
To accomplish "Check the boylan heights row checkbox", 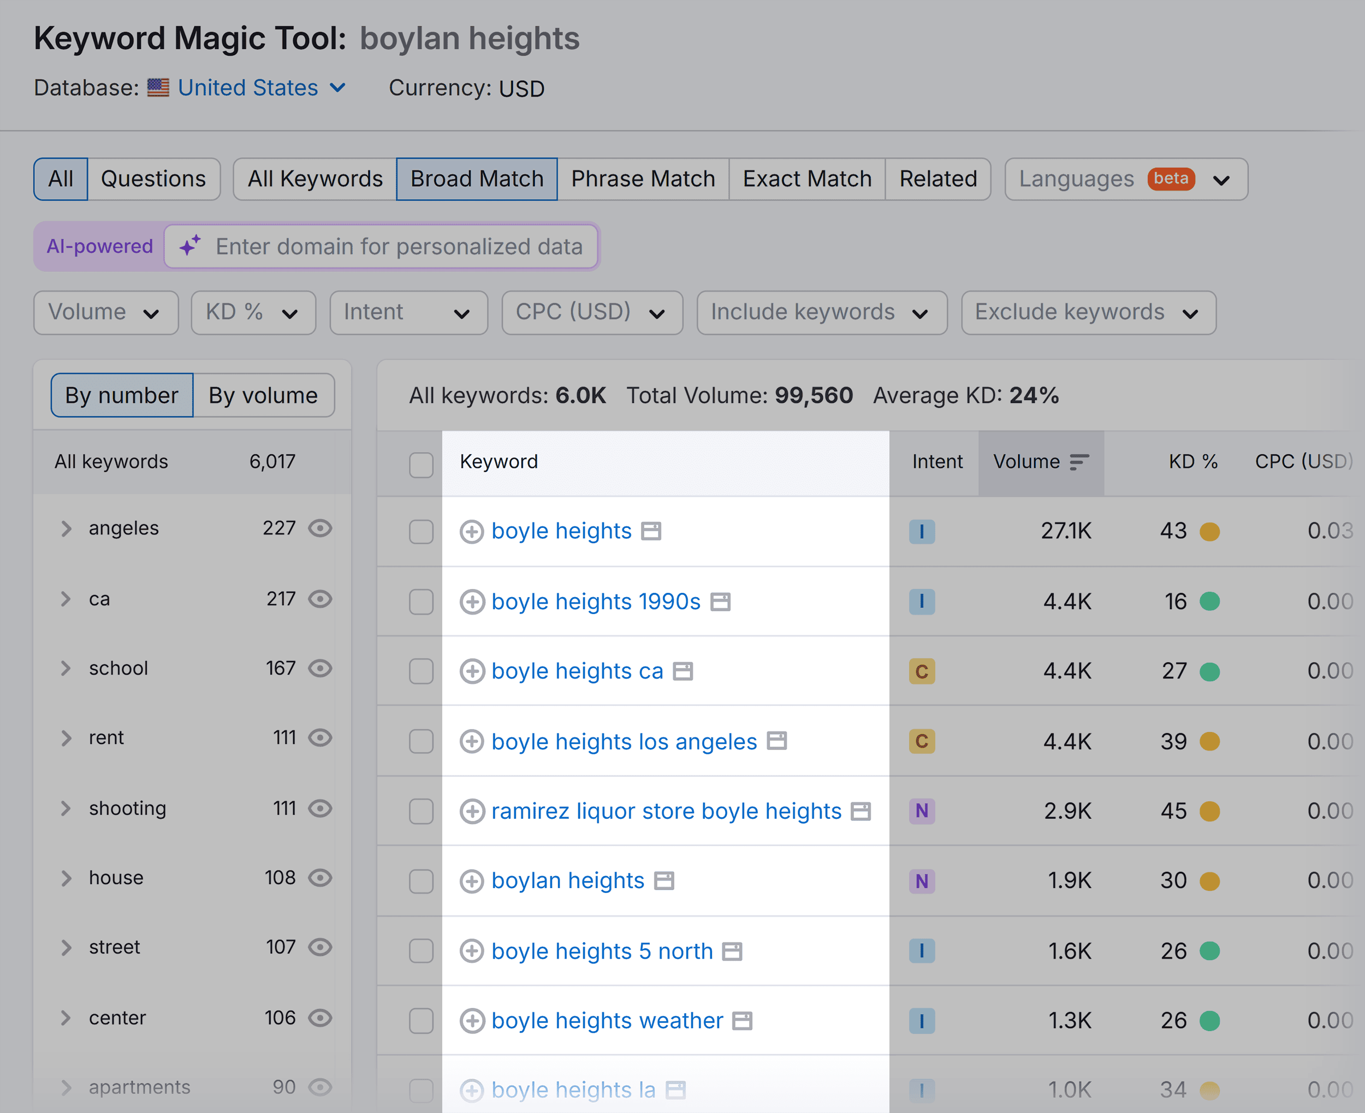I will pos(421,881).
